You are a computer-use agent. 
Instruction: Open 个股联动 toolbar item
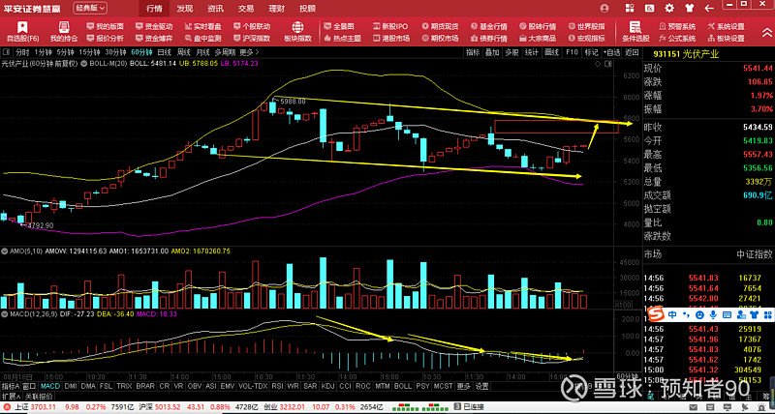click(x=252, y=27)
